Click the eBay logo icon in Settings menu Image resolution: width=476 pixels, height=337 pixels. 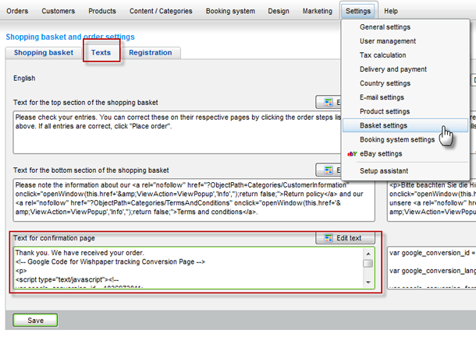pyautogui.click(x=352, y=154)
